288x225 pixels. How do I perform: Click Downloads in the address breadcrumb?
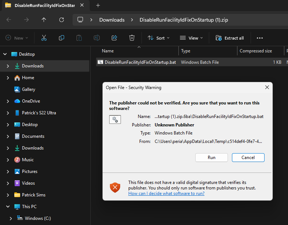pyautogui.click(x=112, y=20)
